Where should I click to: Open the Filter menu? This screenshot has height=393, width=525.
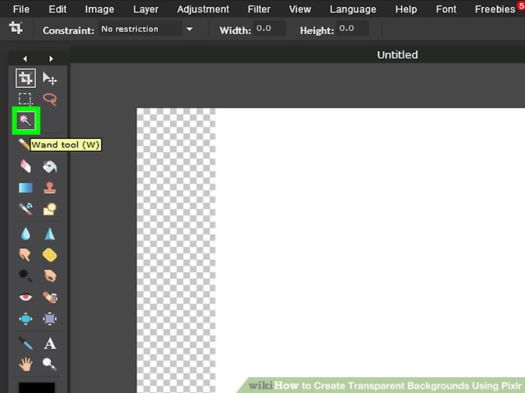[259, 9]
